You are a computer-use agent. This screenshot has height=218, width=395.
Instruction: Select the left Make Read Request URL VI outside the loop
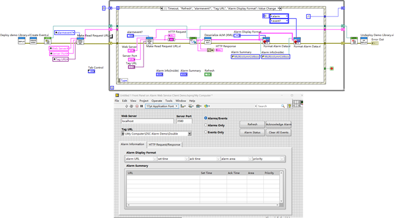[x=80, y=41]
